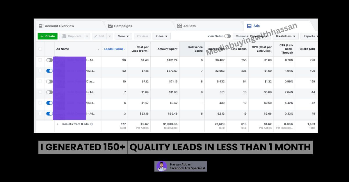Click the Account Overview tab icon
This screenshot has height=182, width=349.
(x=41, y=26)
